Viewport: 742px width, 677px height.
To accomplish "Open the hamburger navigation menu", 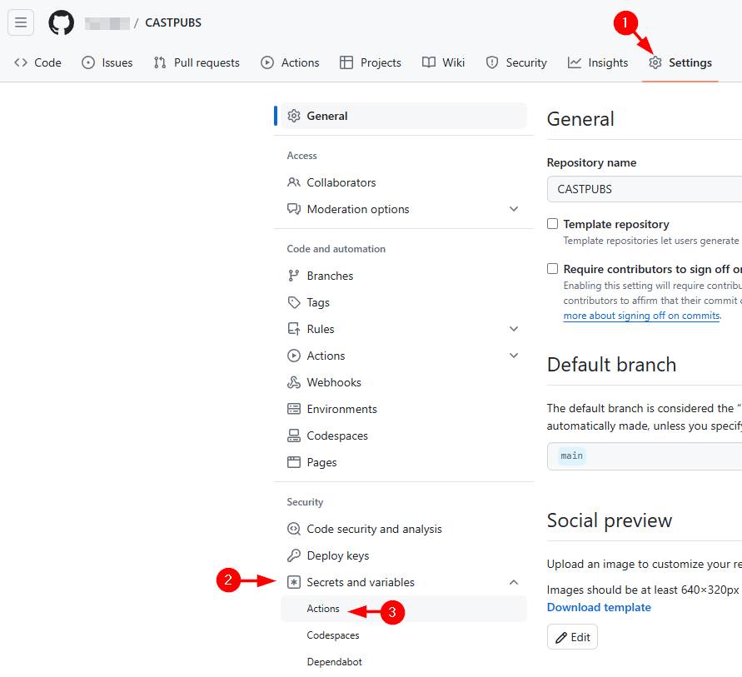I will (x=21, y=22).
